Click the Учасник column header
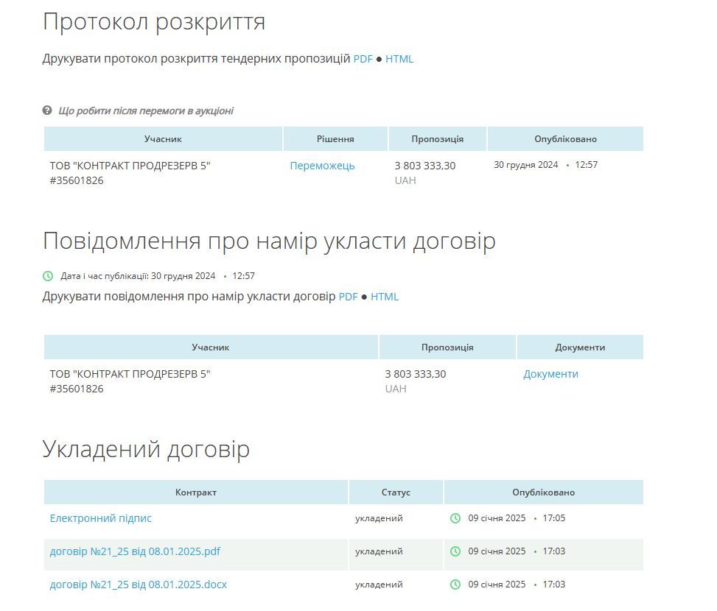This screenshot has width=717, height=611. pos(164,138)
